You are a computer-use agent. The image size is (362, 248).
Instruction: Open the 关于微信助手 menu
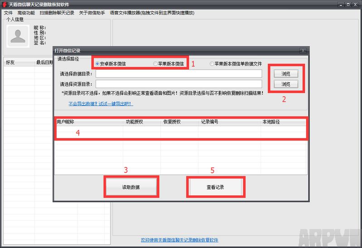[x=92, y=13]
